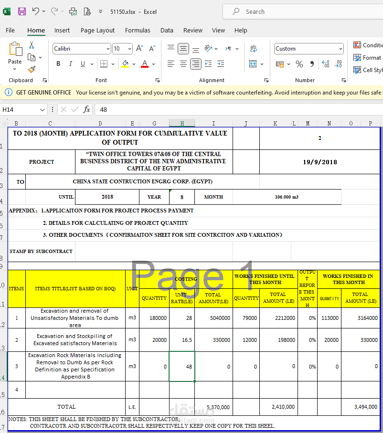Increase decimal places

[326, 64]
